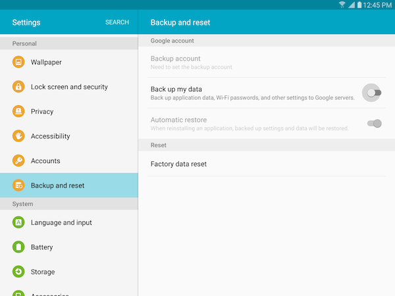
Task: Tap the Back up my data label
Action: pyautogui.click(x=176, y=89)
